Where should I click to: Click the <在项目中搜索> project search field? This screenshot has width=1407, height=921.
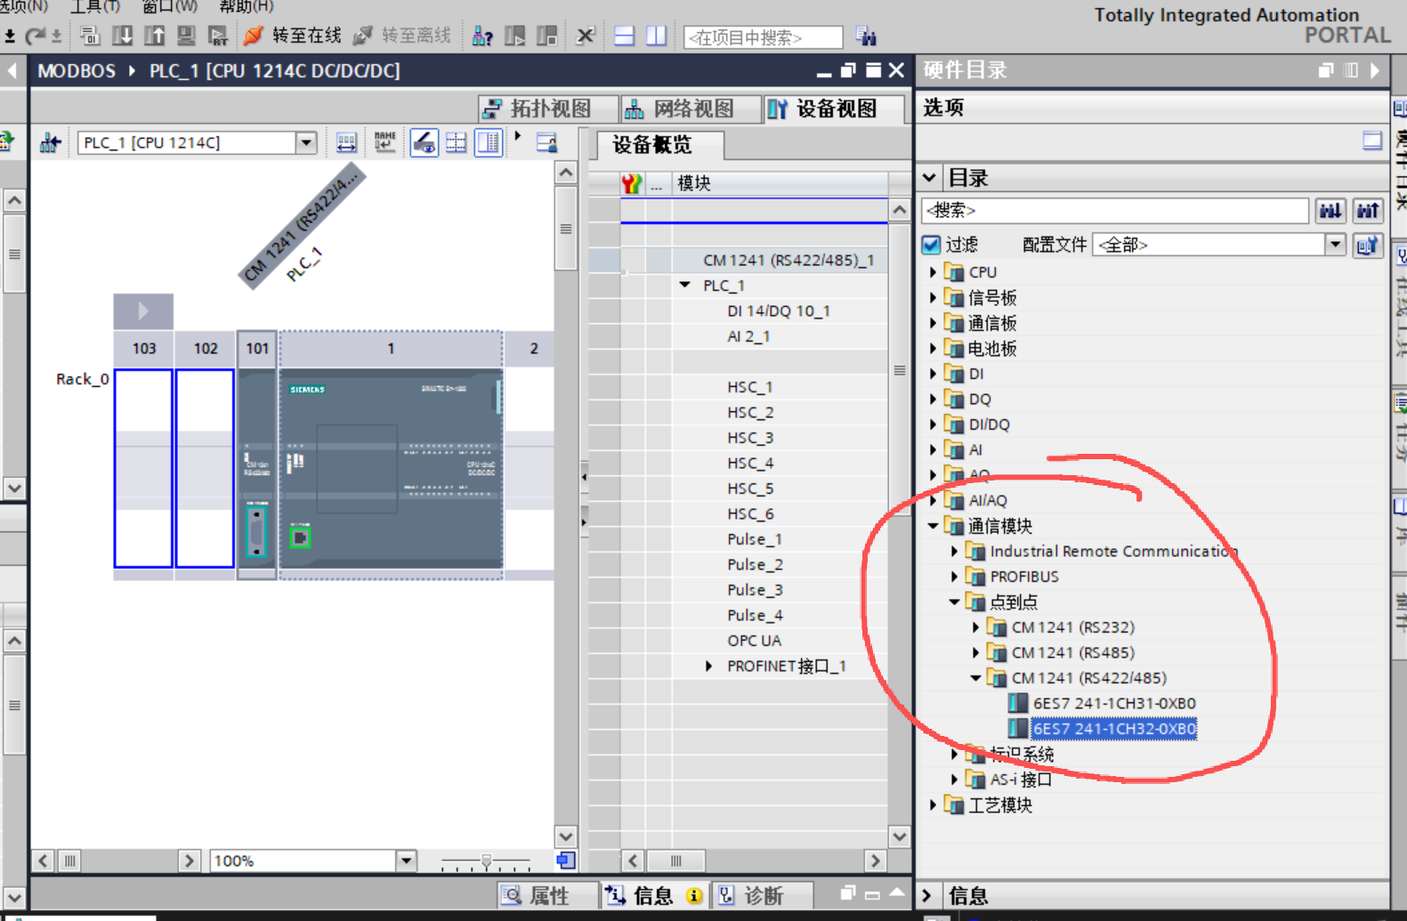[763, 37]
